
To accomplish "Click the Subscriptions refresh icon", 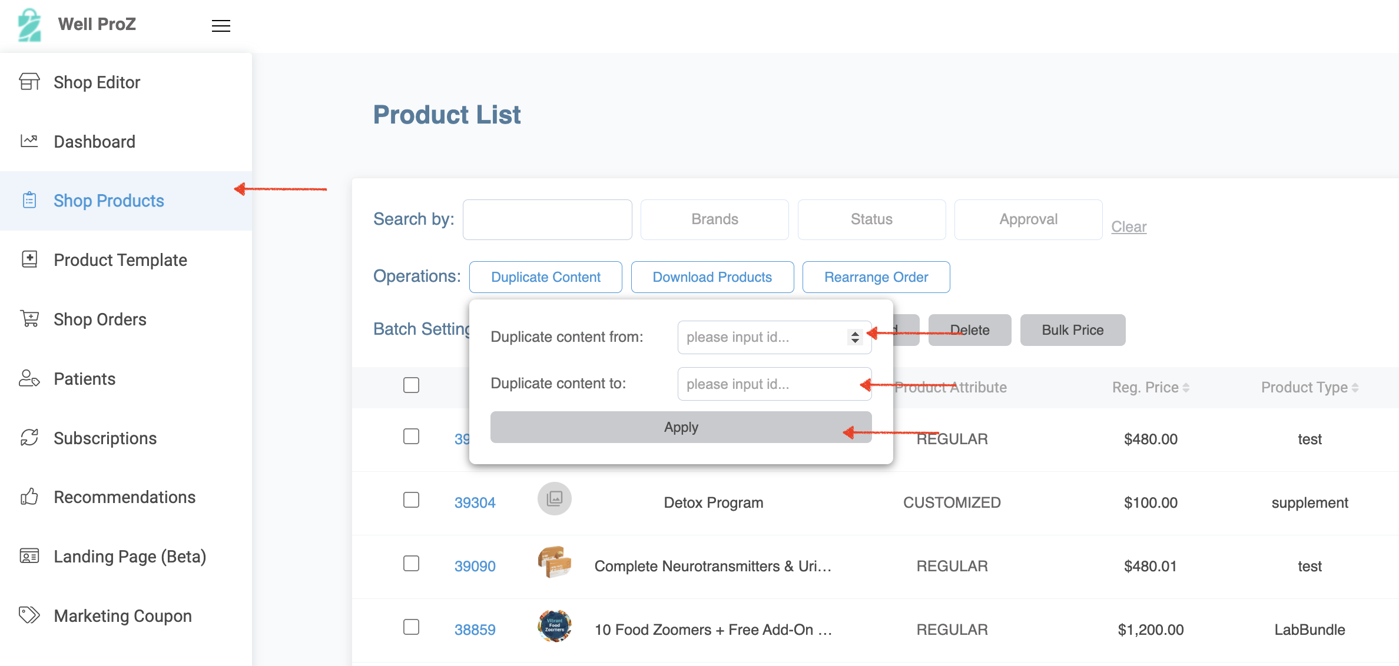I will tap(29, 438).
